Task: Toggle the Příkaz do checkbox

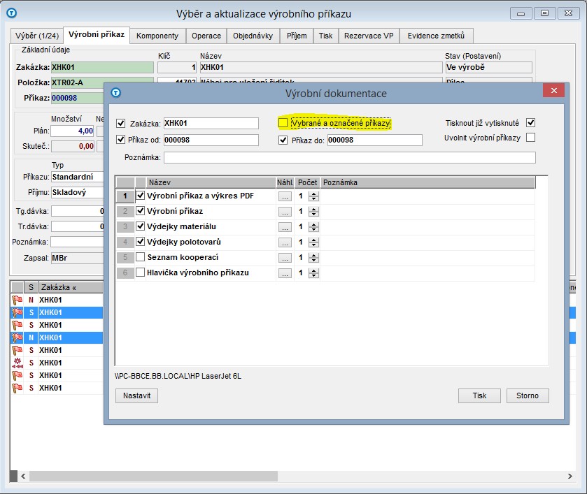Action: [x=283, y=140]
